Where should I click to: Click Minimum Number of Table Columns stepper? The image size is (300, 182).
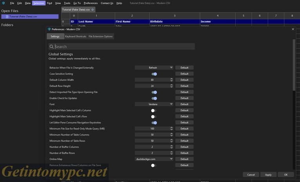pyautogui.click(x=171, y=135)
